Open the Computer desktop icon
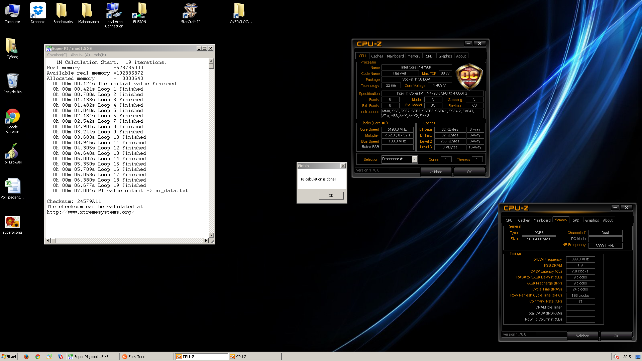The height and width of the screenshot is (361, 642). click(x=12, y=14)
